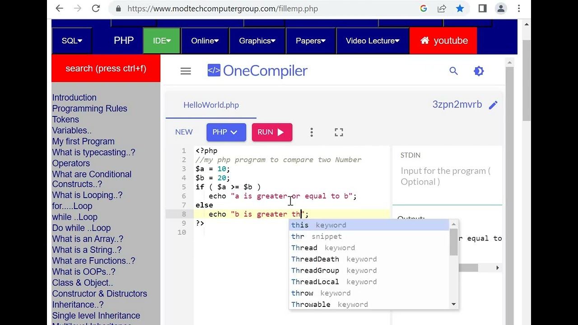
Task: Click the youtube home button
Action: point(443,41)
